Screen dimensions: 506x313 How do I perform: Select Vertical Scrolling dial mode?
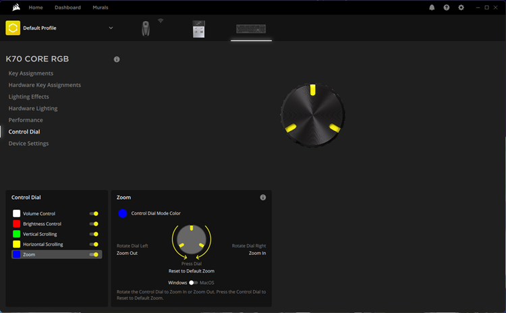coord(57,234)
